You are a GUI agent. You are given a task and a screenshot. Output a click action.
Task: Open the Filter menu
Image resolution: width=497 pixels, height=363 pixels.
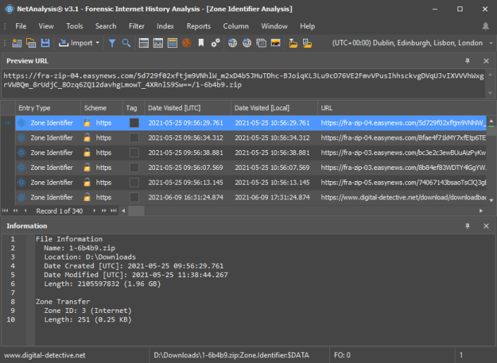click(137, 26)
